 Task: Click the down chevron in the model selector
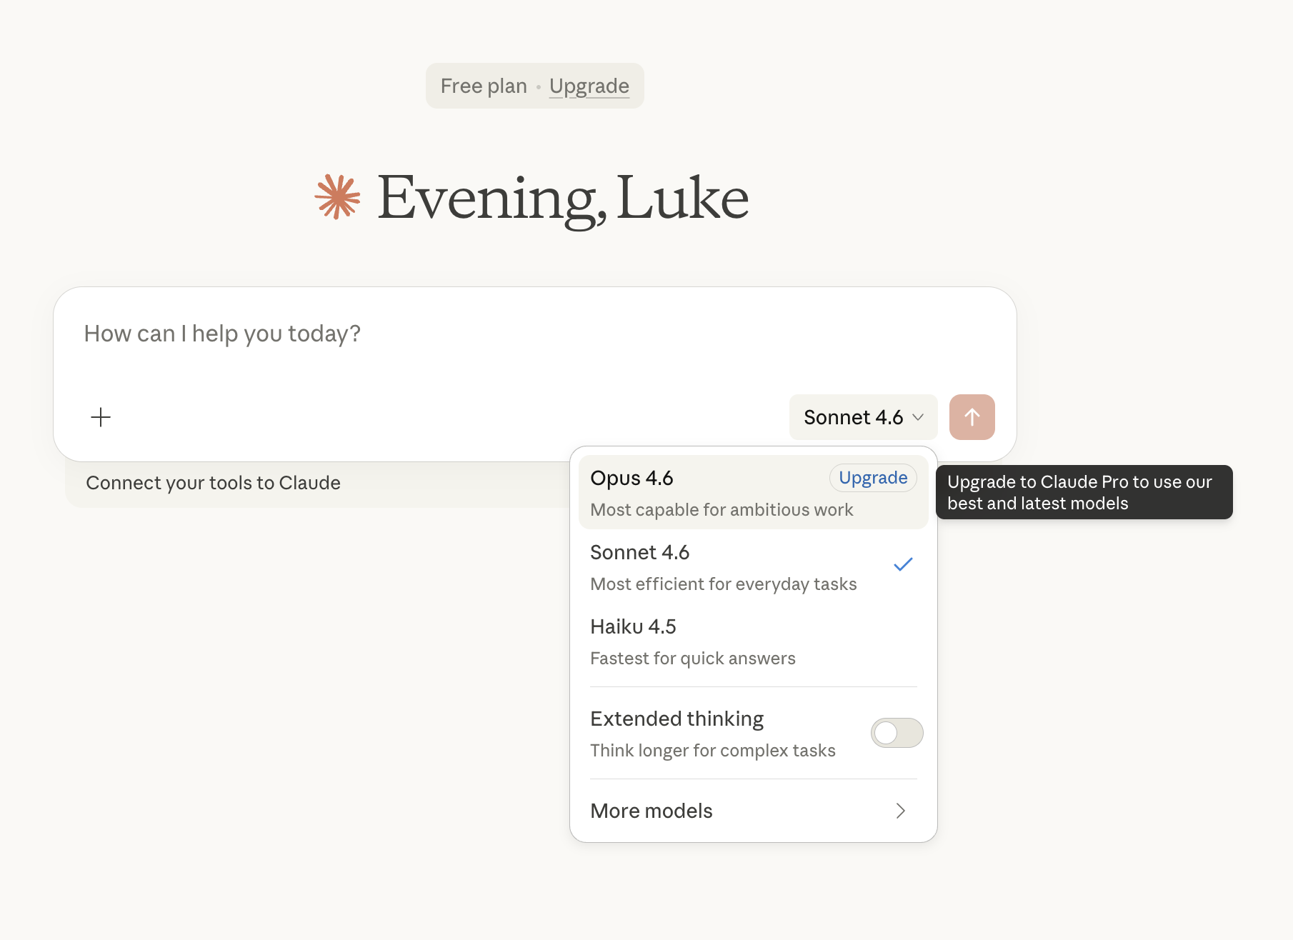point(919,417)
